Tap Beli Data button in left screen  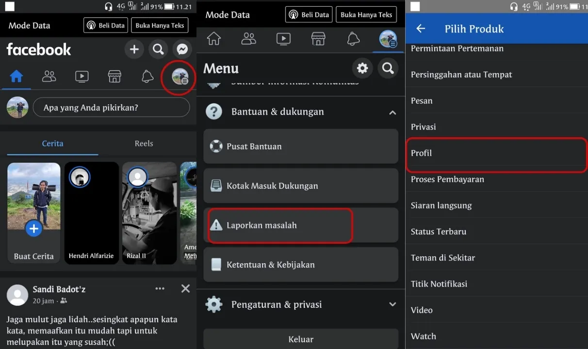(106, 25)
